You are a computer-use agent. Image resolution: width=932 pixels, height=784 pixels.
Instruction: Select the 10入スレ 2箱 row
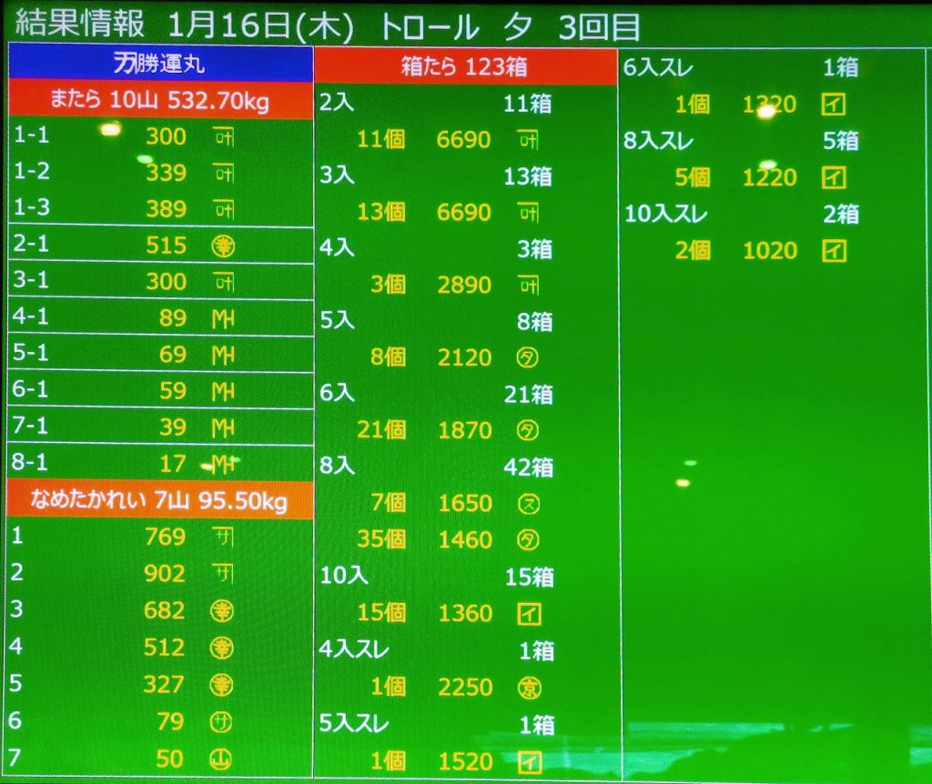pos(740,215)
